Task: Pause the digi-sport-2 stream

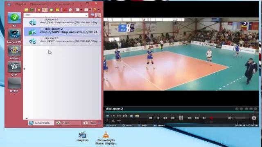Action: click(x=181, y=118)
